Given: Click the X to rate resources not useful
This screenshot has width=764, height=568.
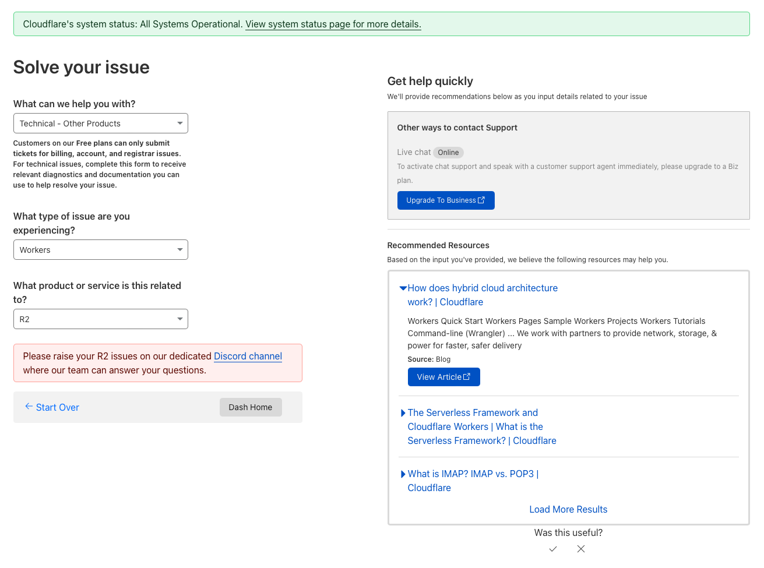Looking at the screenshot, I should 580,549.
